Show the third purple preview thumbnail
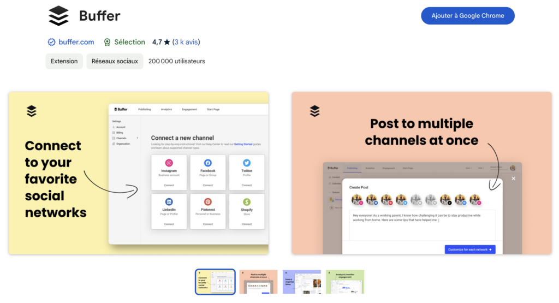 pos(301,282)
